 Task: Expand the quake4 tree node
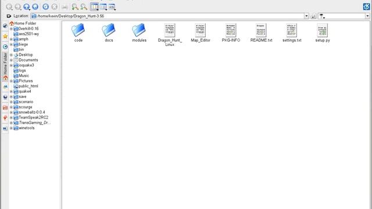click(11, 92)
